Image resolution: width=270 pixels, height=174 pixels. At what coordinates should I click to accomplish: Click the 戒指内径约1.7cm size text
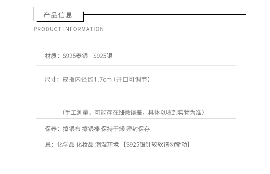coord(87,79)
